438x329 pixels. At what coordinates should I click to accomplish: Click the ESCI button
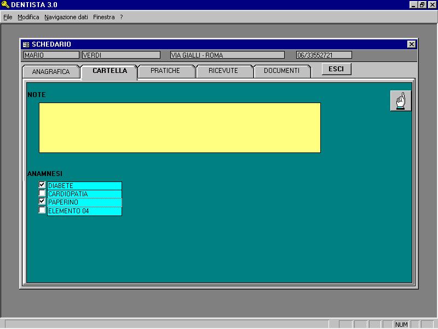click(x=336, y=69)
